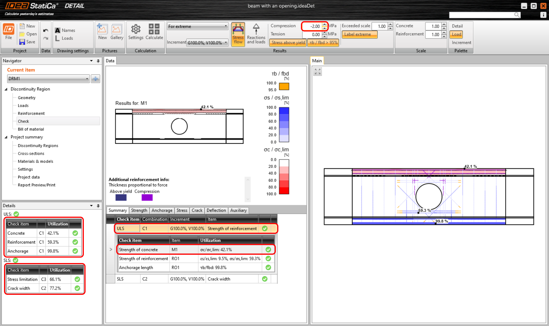Click the Save project icon

[x=22, y=42]
